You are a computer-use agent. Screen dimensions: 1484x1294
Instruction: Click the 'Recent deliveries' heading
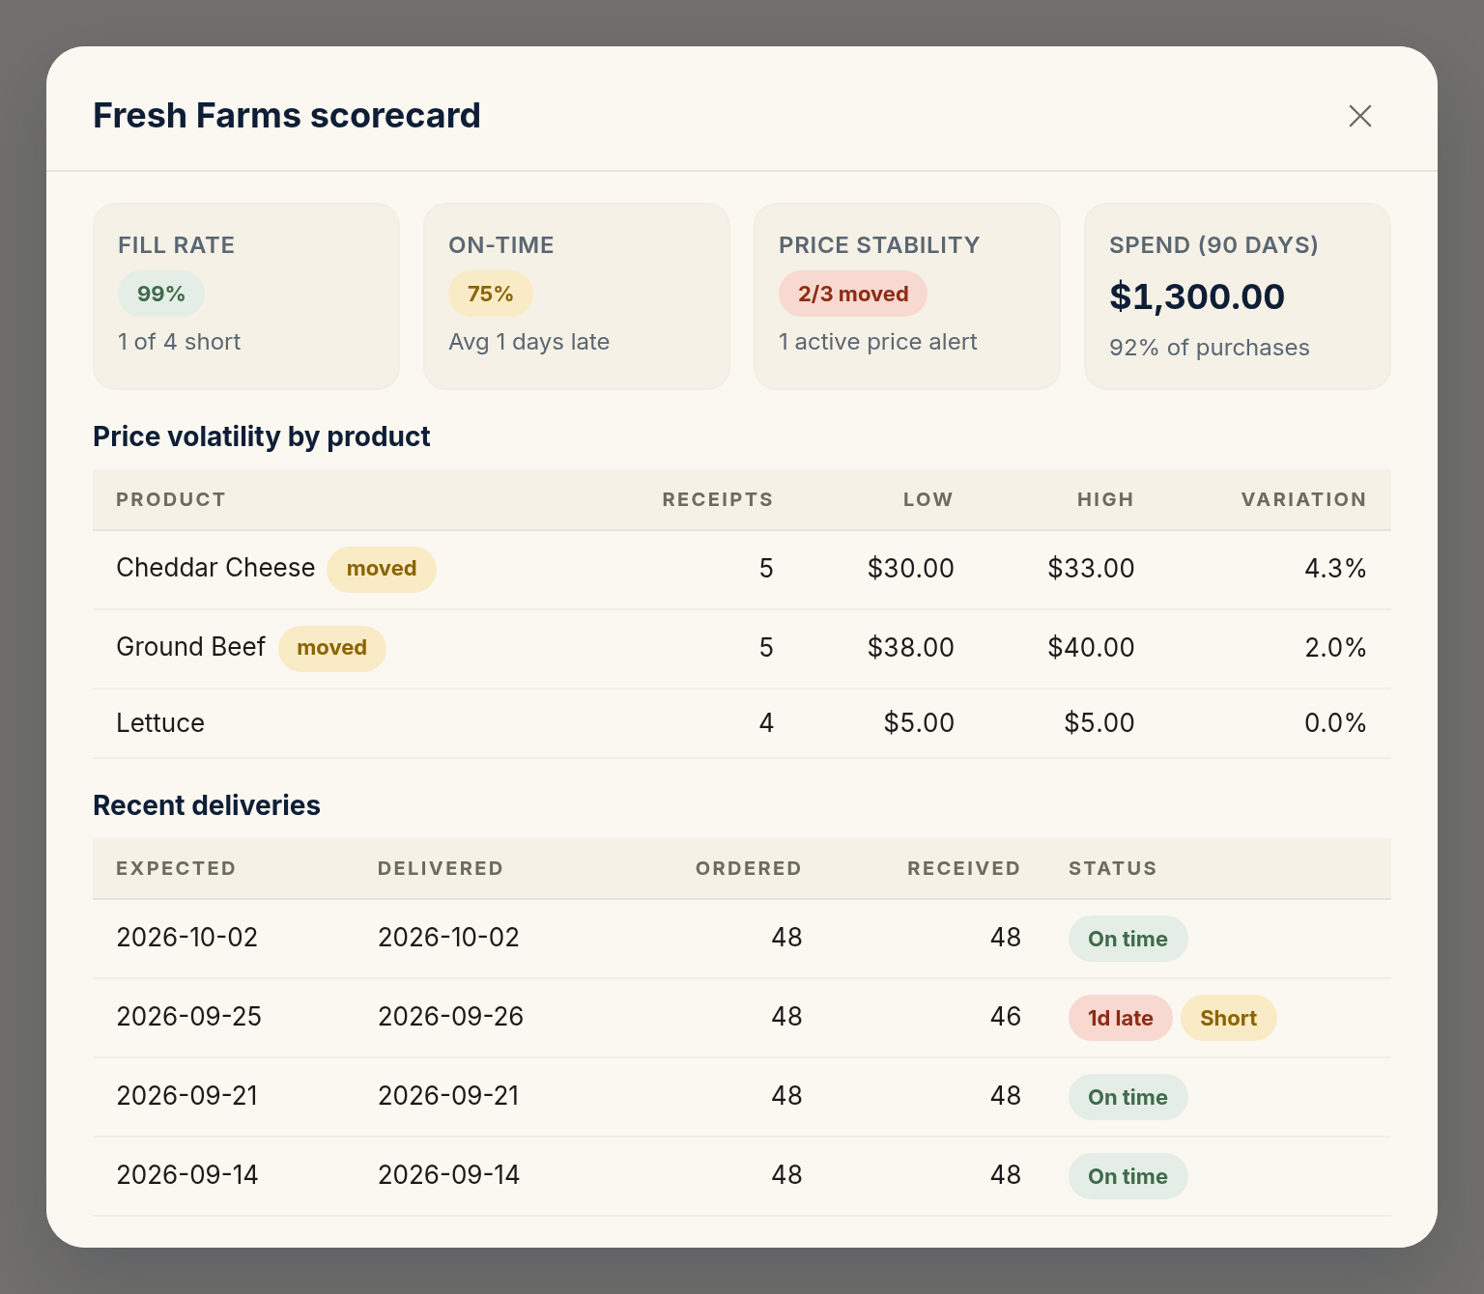tap(207, 805)
